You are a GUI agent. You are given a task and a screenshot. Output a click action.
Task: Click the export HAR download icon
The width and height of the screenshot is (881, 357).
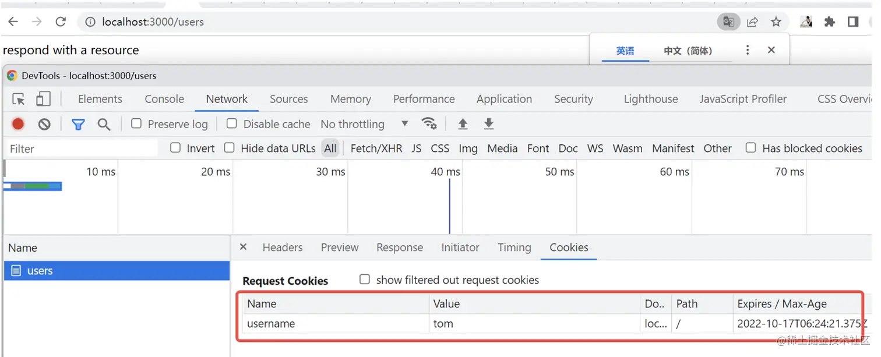tap(489, 123)
